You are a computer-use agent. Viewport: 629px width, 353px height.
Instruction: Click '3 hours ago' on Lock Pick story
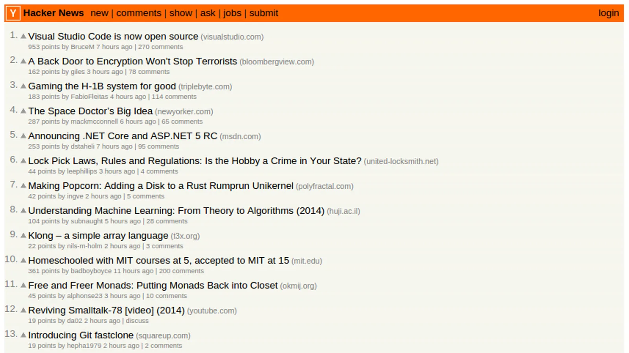(117, 171)
